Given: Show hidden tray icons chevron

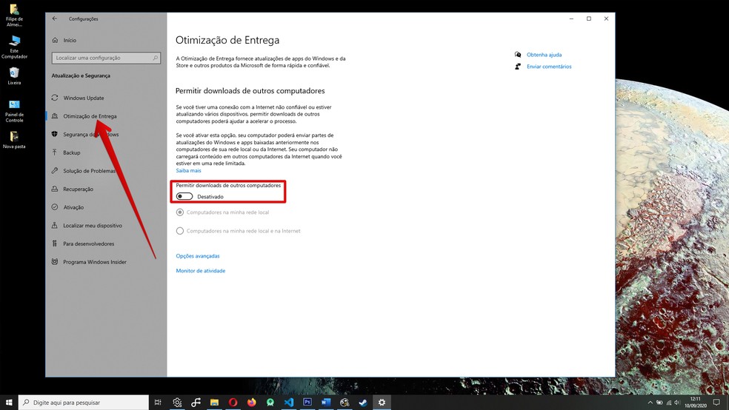Looking at the screenshot, I should (650, 402).
